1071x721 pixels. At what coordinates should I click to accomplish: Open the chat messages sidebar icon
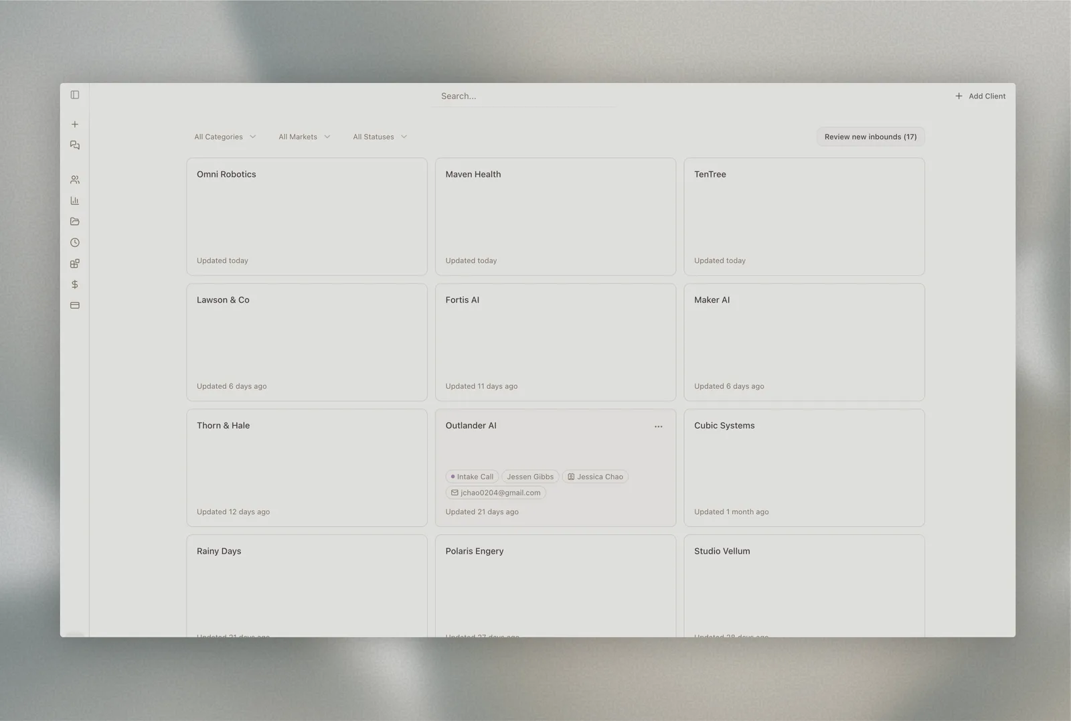[75, 145]
